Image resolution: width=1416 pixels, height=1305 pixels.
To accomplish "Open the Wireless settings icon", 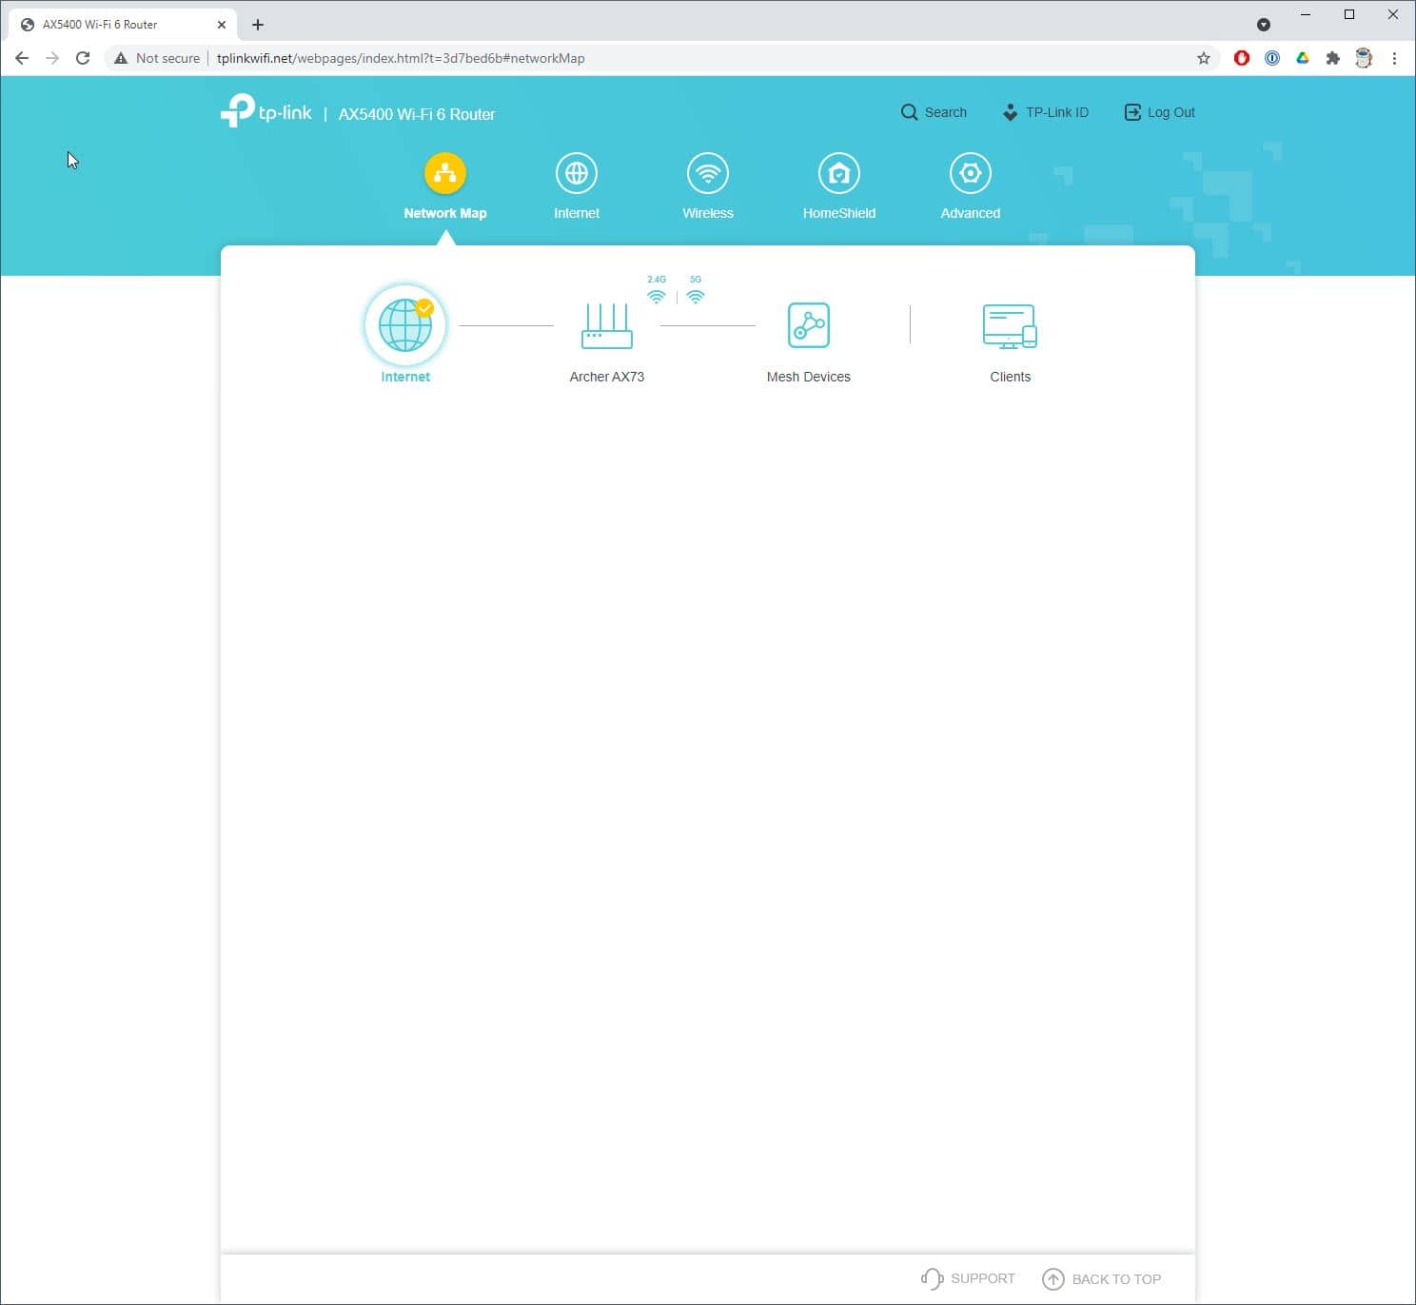I will [x=708, y=173].
